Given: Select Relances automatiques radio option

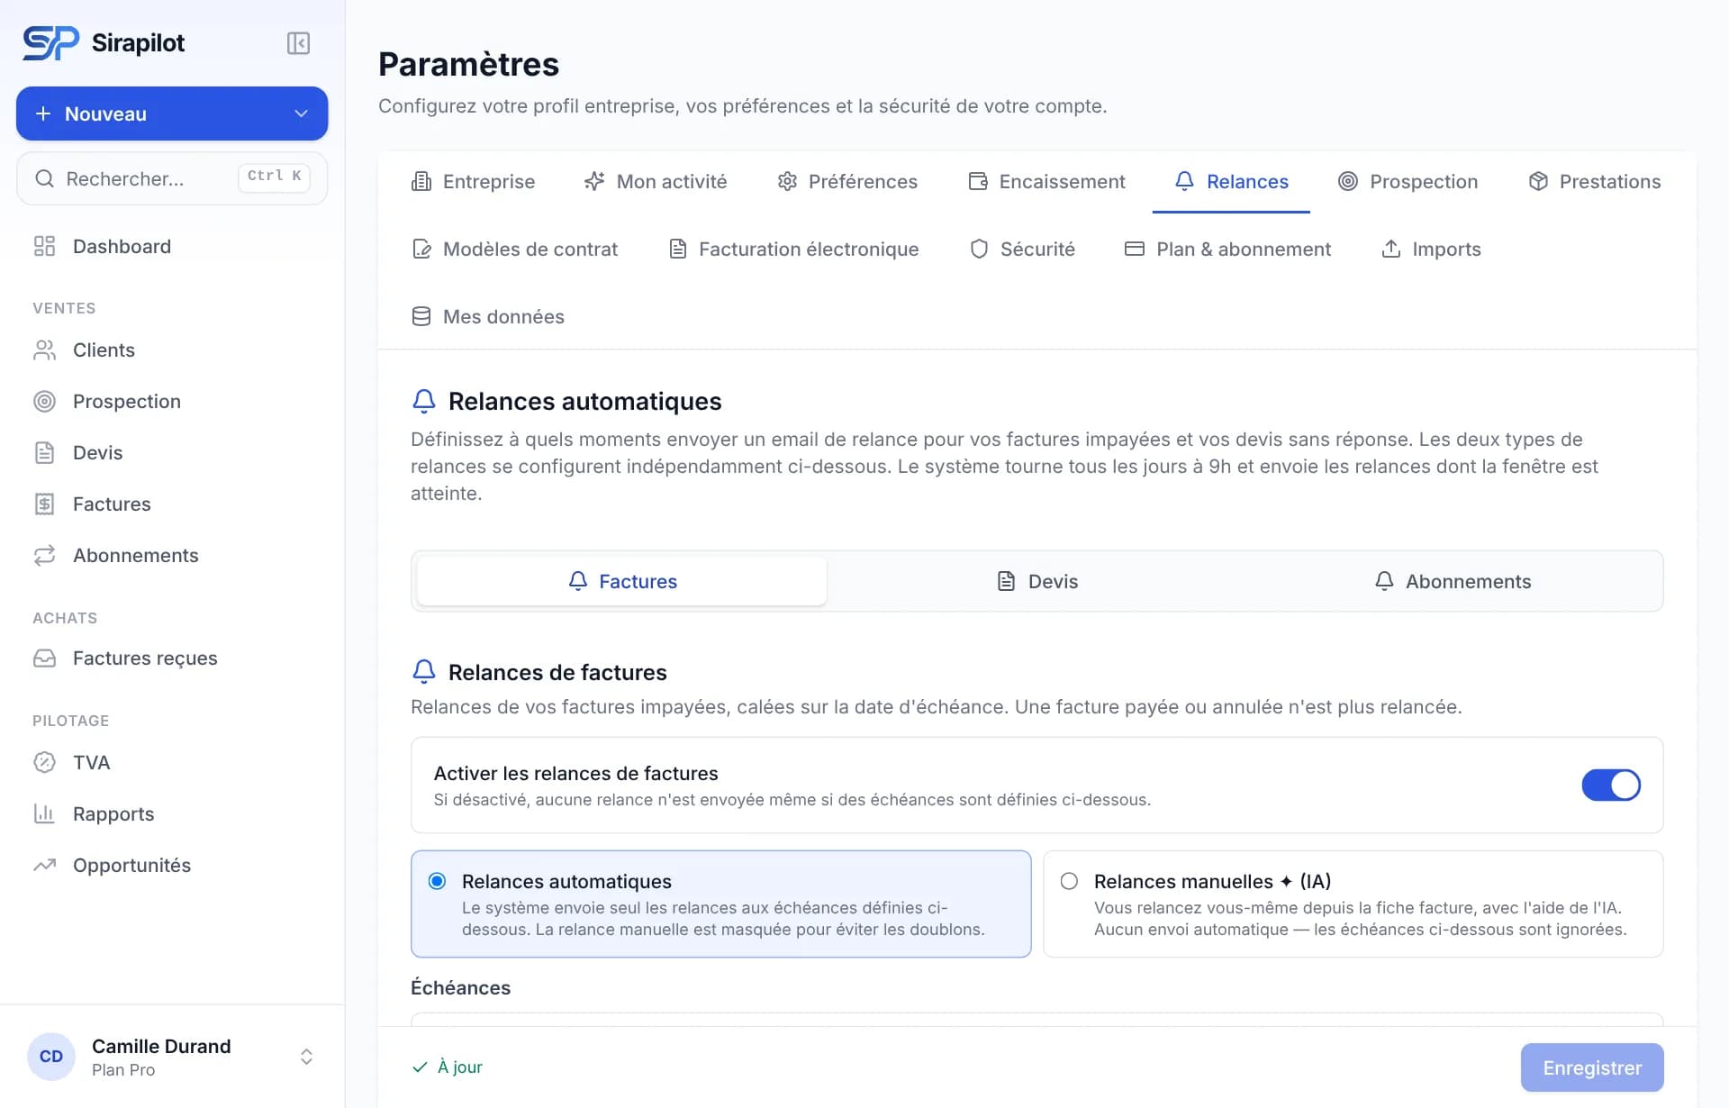Looking at the screenshot, I should point(438,881).
